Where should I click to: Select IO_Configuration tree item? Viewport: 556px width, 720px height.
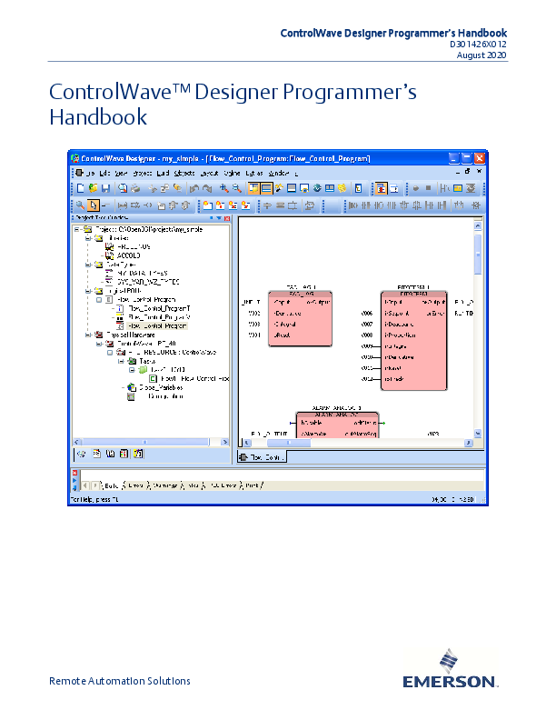(165, 396)
